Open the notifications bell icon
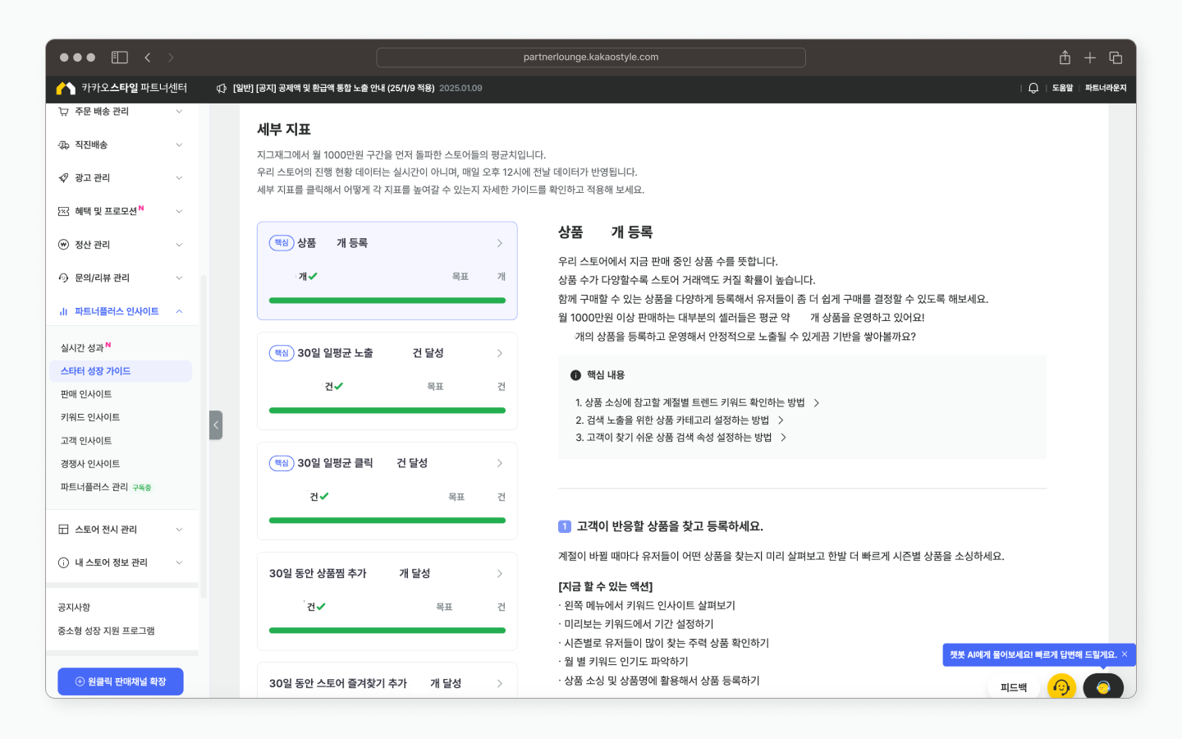 tap(1033, 88)
